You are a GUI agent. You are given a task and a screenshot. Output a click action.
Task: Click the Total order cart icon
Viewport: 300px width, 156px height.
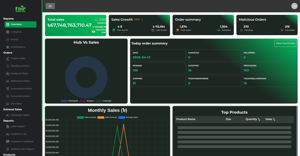[177, 30]
